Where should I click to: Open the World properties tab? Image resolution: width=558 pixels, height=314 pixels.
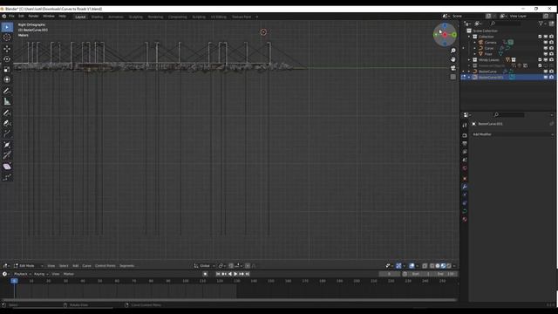tap(465, 168)
